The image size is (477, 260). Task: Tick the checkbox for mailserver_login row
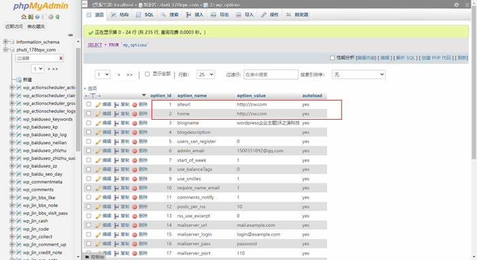[x=89, y=234]
